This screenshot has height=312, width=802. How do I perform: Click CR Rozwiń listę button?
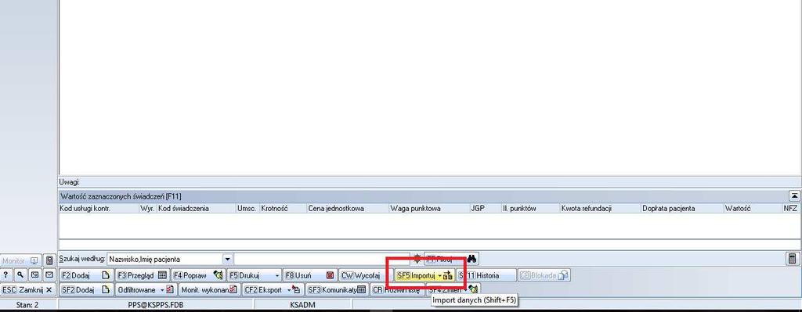[397, 289]
